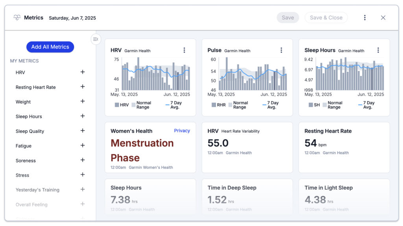Click the plus icon next to Fatigue
Viewport: 403px width, 226px height.
[83, 146]
